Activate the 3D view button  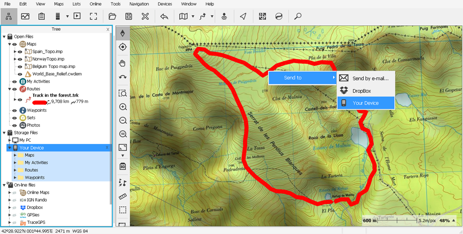tap(123, 166)
